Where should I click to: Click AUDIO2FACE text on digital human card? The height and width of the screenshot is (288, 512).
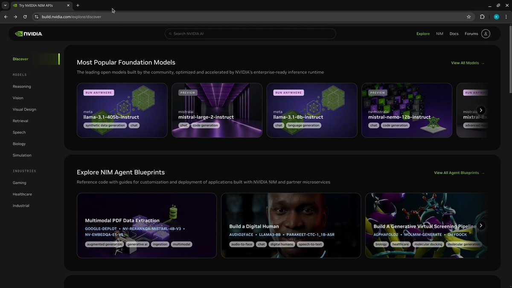pos(241,235)
